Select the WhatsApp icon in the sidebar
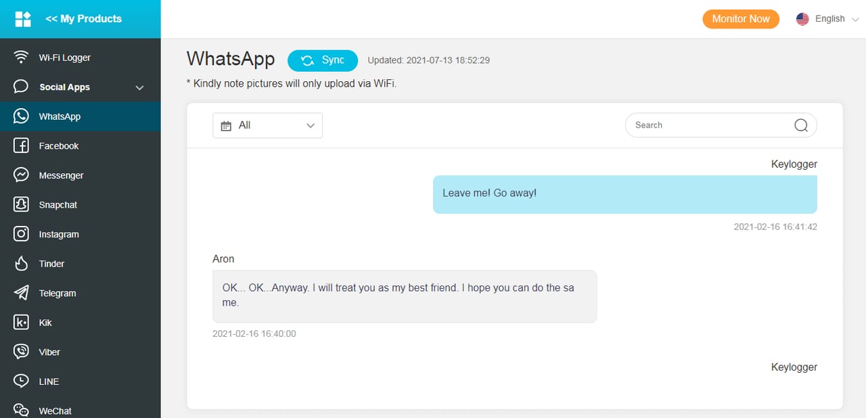Image resolution: width=866 pixels, height=418 pixels. coord(21,116)
